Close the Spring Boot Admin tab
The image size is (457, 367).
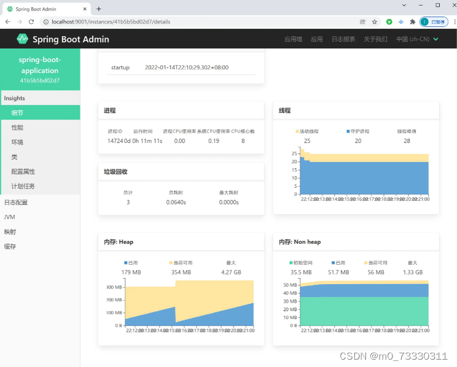tap(85, 9)
